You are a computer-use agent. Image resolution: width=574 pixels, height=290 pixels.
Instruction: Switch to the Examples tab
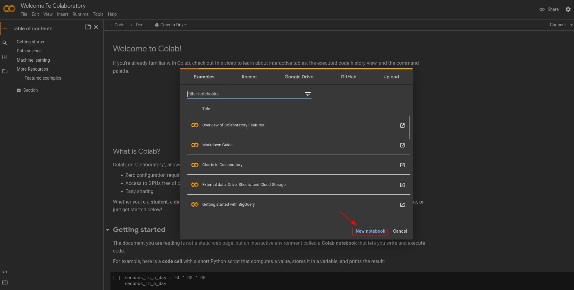[204, 77]
